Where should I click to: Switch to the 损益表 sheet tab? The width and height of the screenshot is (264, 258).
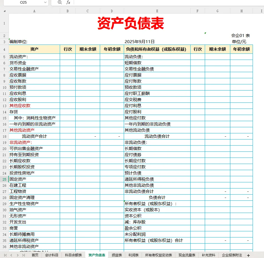[117, 255]
